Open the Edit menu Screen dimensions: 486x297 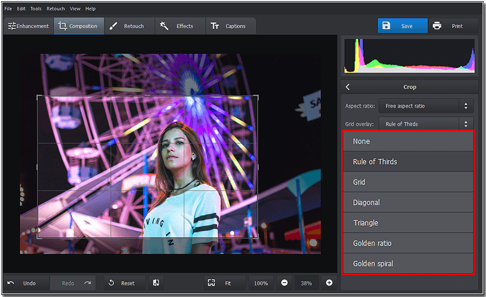point(21,8)
